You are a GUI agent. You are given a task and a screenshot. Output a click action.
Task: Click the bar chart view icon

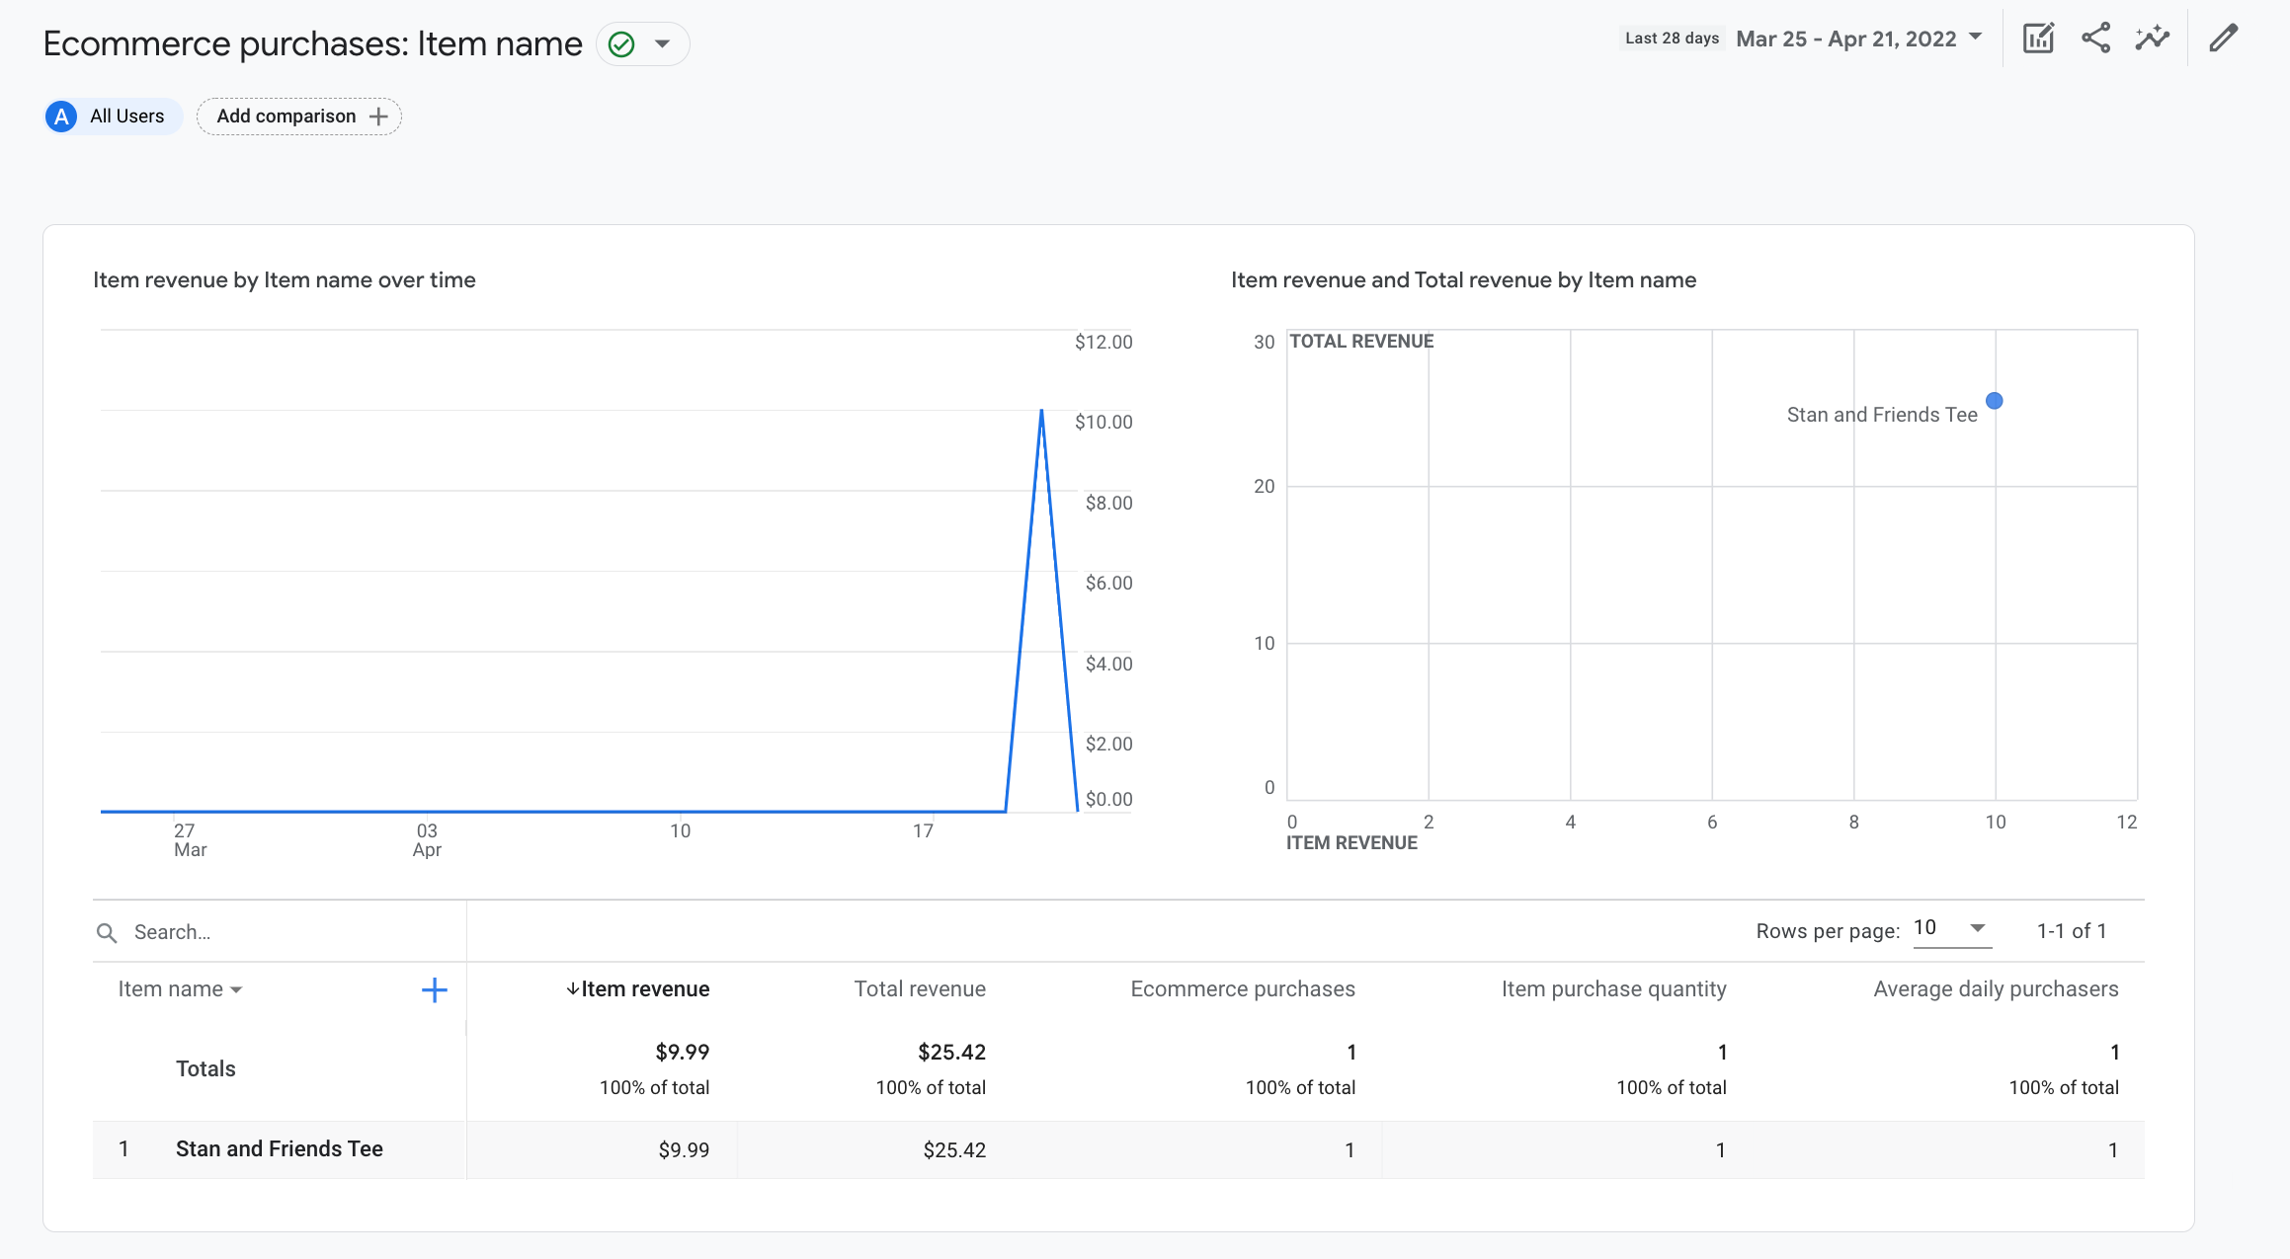point(2037,39)
